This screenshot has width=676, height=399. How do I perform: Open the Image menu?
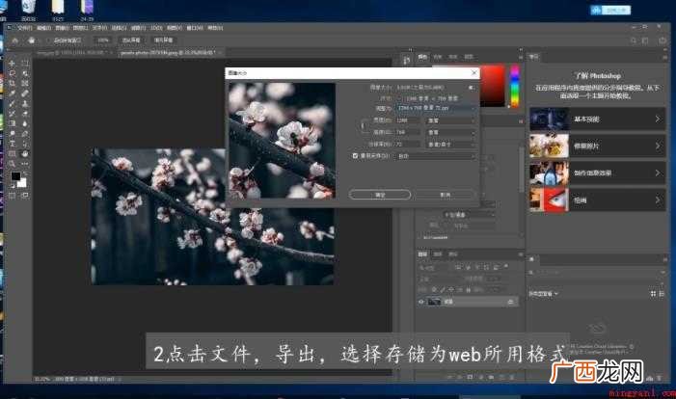62,28
